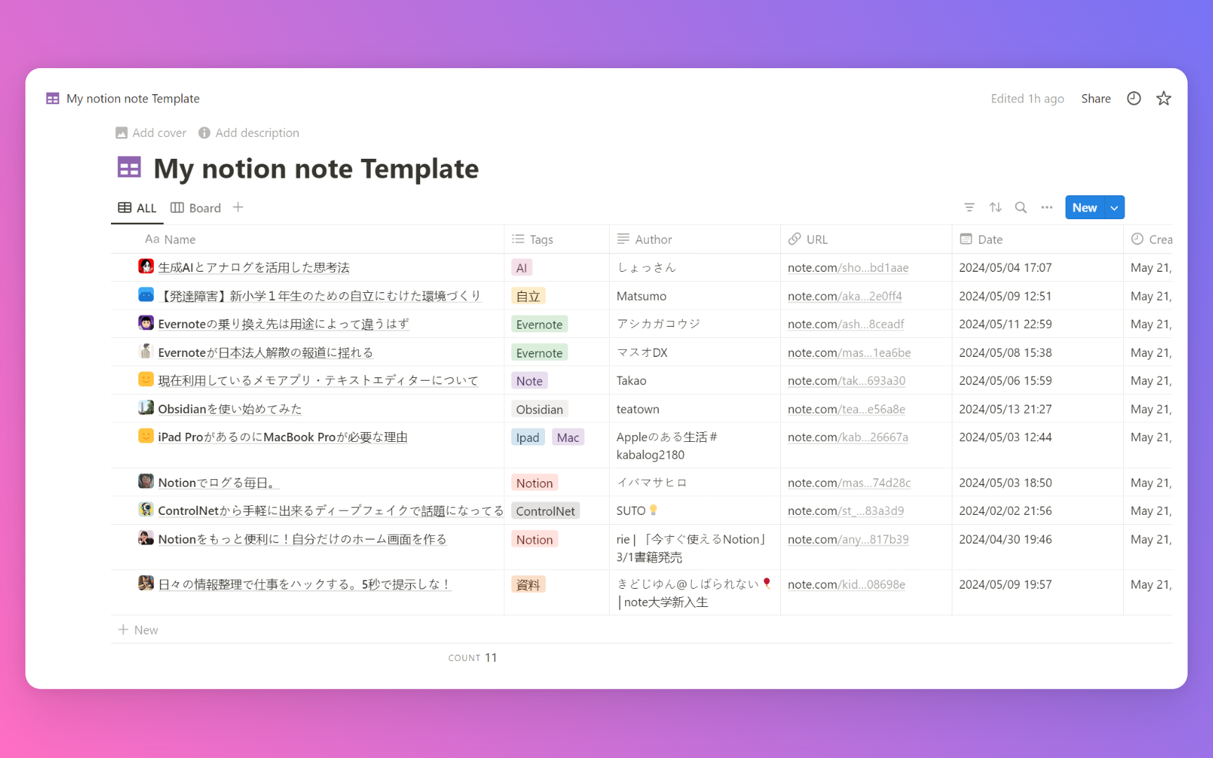Click the yellow 自立 tag
This screenshot has height=758, width=1213.
(x=528, y=296)
